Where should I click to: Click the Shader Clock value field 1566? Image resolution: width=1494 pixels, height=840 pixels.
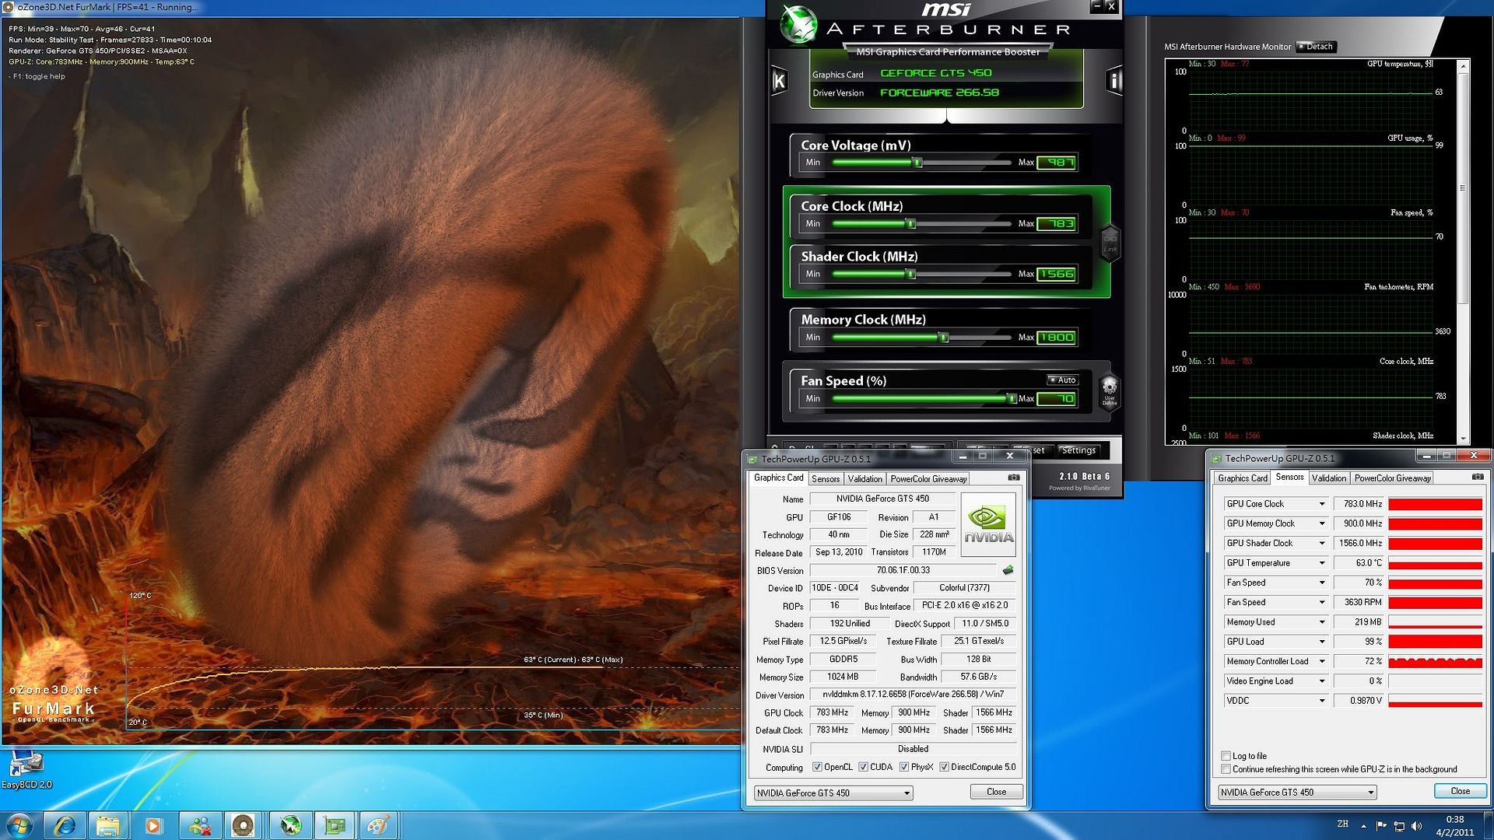(x=1057, y=275)
